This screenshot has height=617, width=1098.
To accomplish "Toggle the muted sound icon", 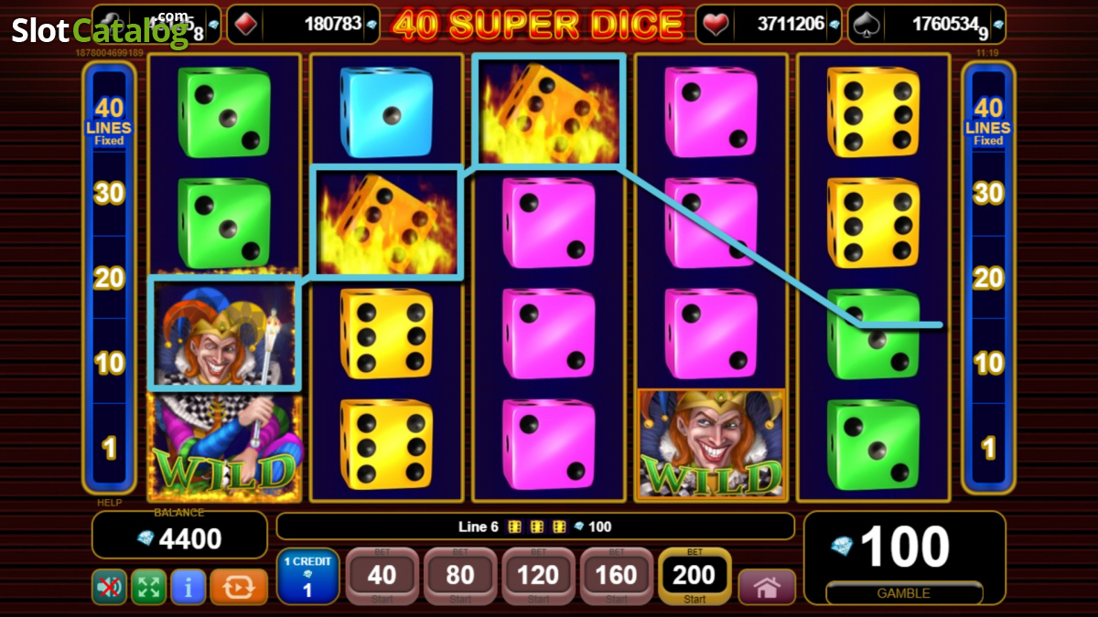I will [109, 587].
